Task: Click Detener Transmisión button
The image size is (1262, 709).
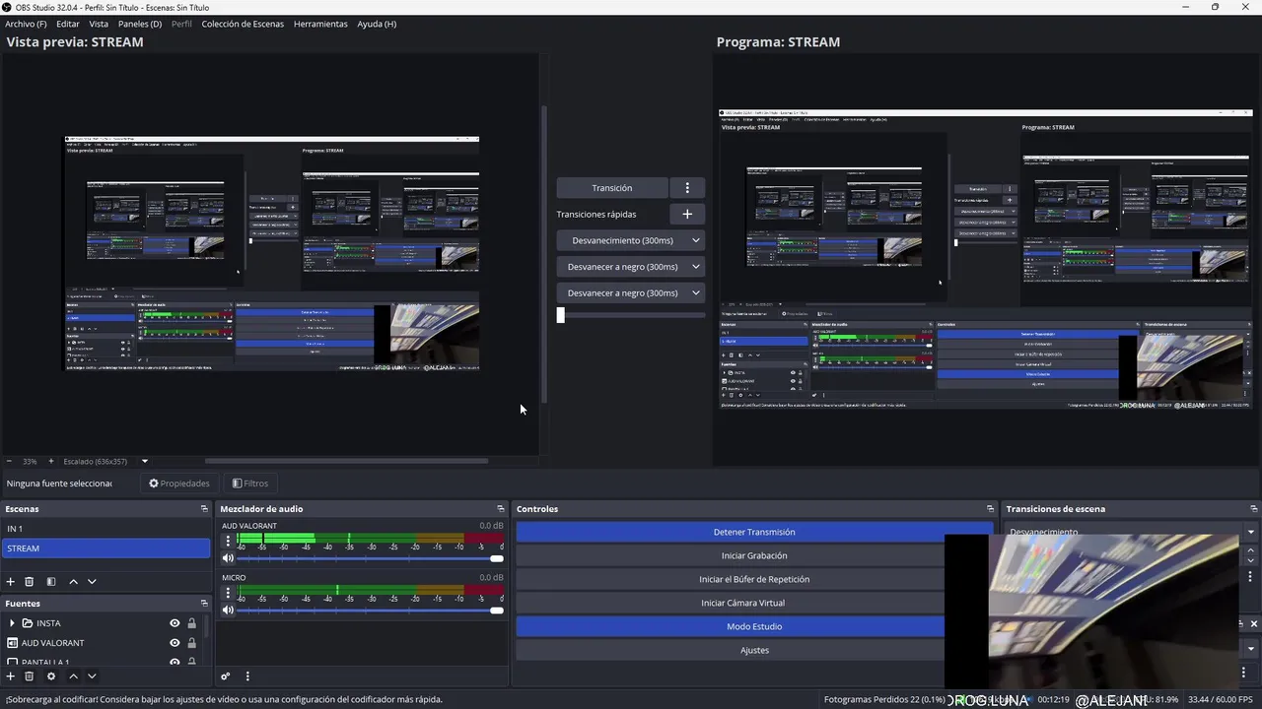Action: (x=754, y=532)
